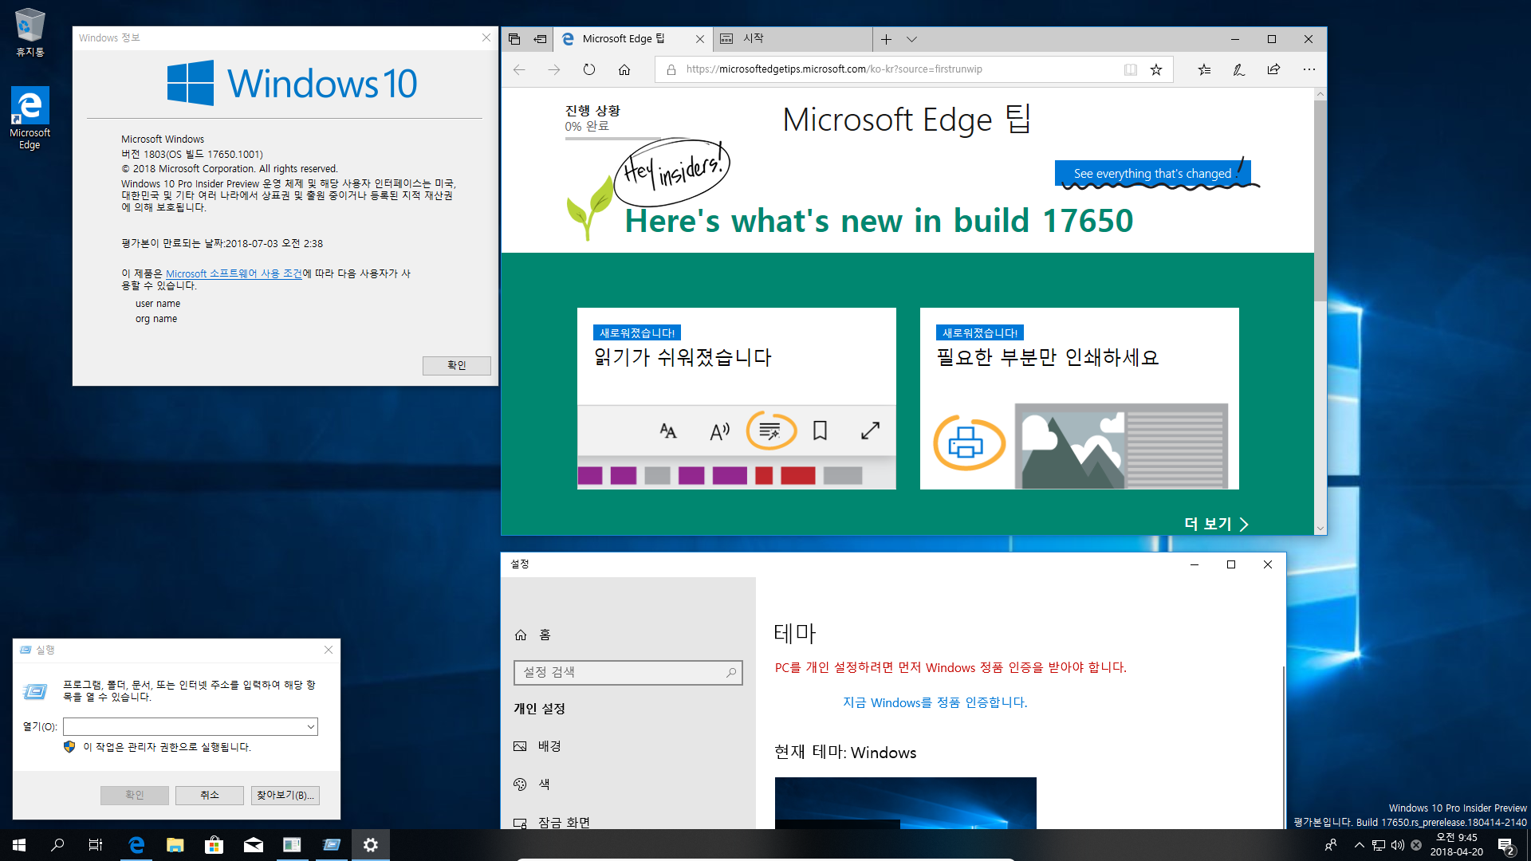Set tabs aside icon in Edge
Screen dimensions: 1531x861
(540, 38)
